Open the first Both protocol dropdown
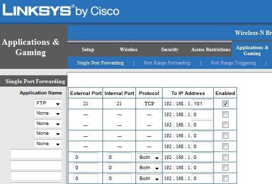The image size is (272, 184). (149, 157)
